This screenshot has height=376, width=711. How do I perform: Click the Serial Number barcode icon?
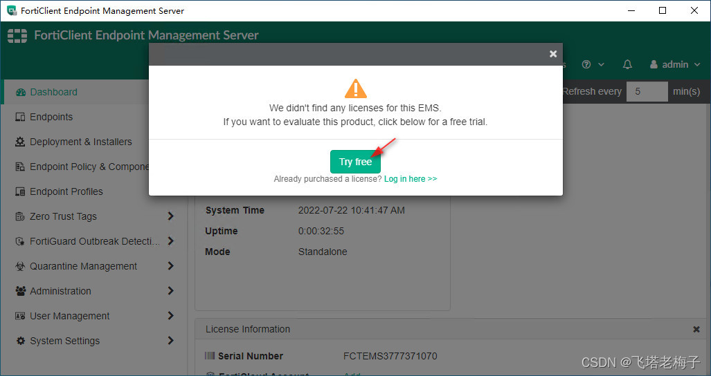(210, 356)
